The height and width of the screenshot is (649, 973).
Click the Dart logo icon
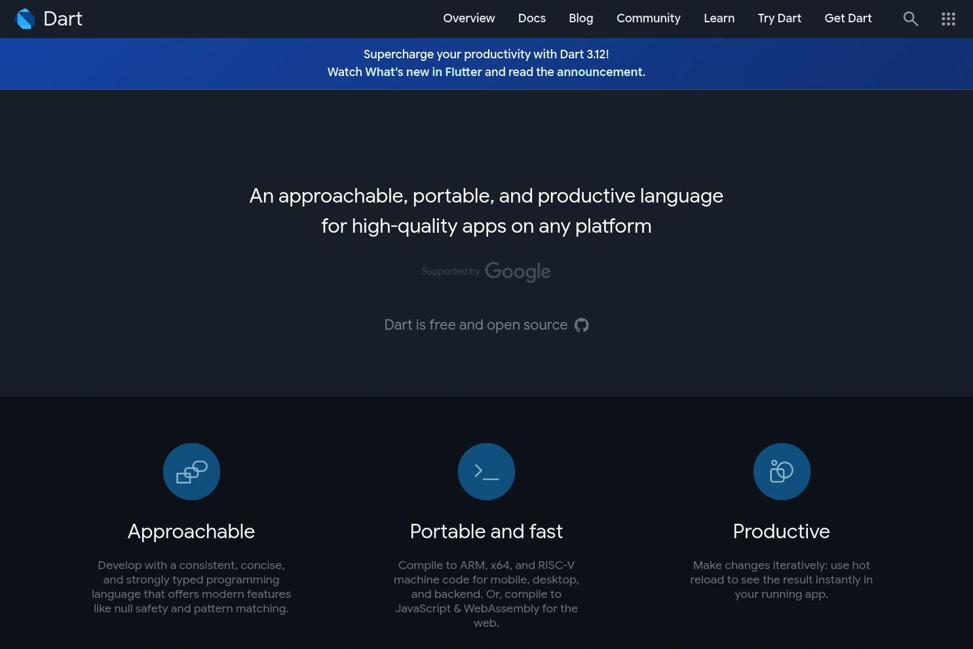click(x=25, y=19)
